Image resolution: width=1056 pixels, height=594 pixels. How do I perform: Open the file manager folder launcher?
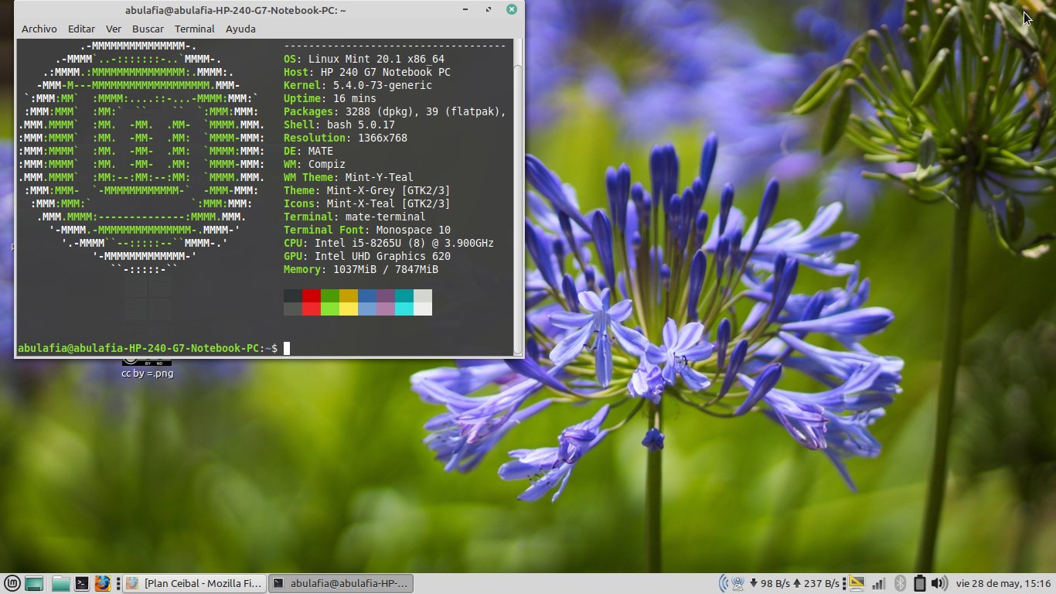pyautogui.click(x=60, y=584)
